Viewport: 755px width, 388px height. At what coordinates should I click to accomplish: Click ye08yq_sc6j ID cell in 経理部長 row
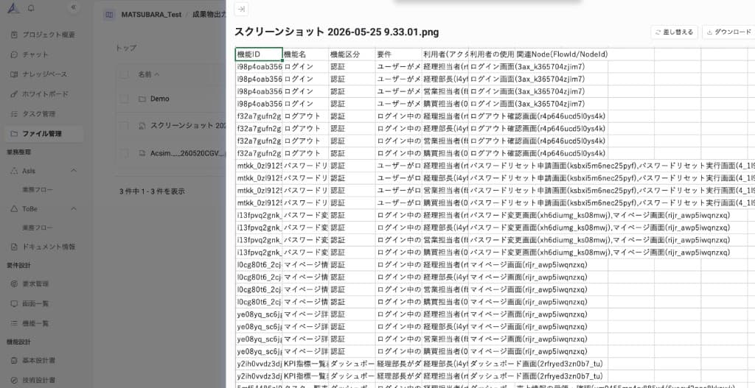[x=259, y=327]
